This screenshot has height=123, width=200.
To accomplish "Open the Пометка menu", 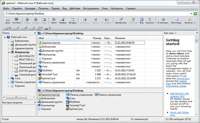I will point(43,8).
